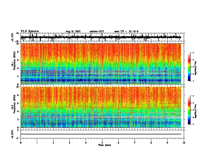207x160 pixels.
Task: Click the "8" kHz tick on ch.2 spectrogram
Action: [18, 95]
